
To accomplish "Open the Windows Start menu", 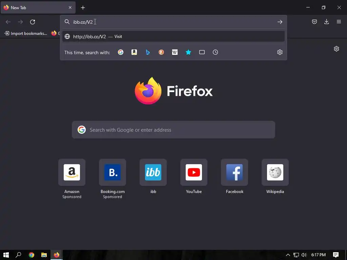I will (x=6, y=255).
